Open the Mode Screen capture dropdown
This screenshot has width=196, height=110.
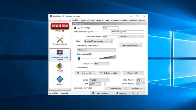tap(98, 41)
